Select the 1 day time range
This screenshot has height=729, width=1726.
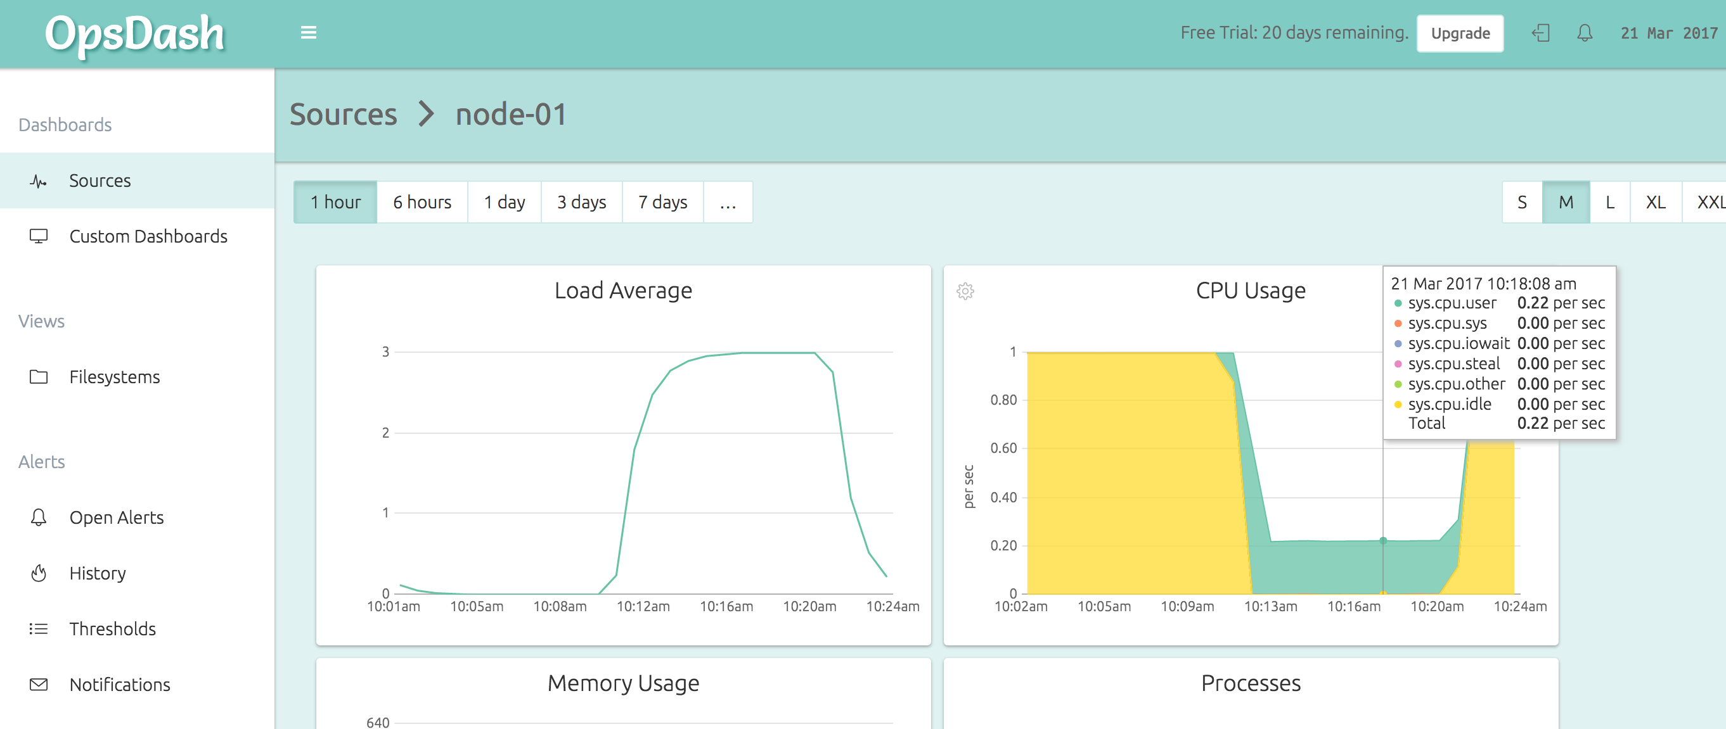(505, 202)
